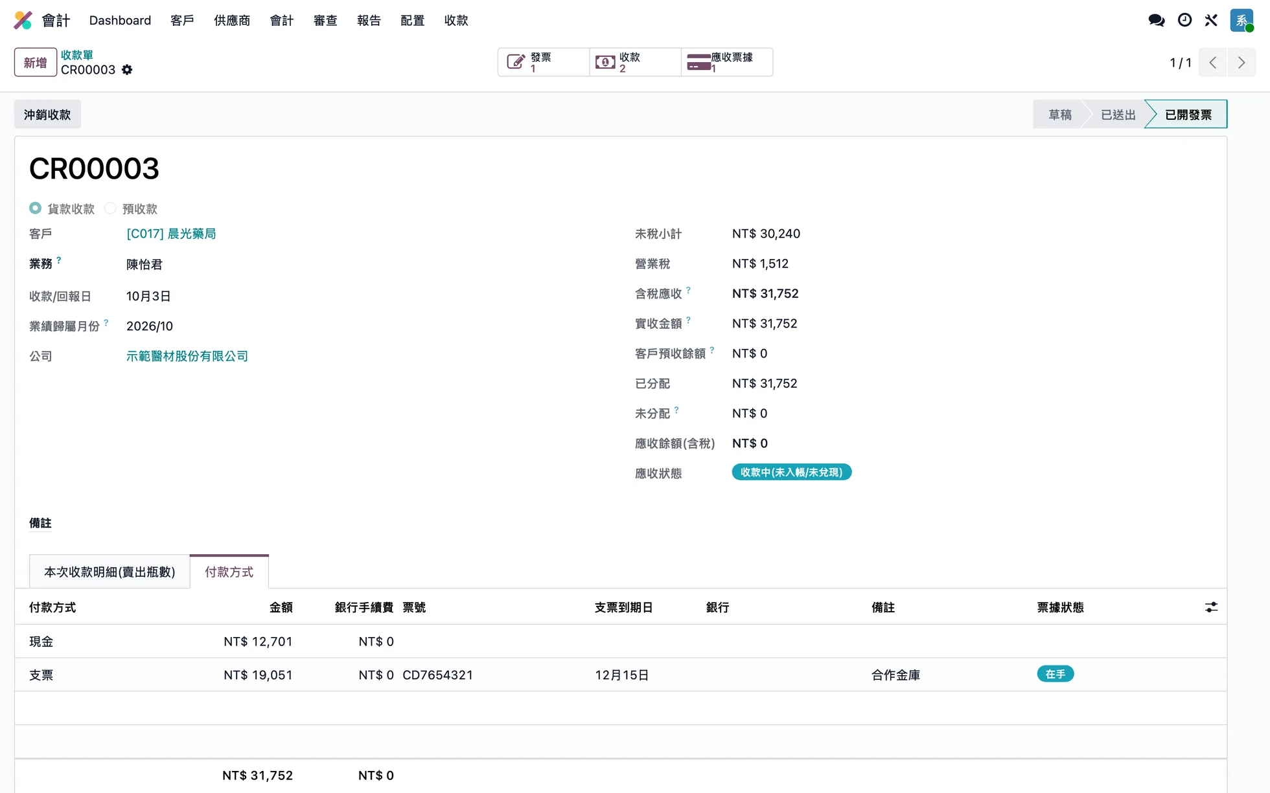Open the 報告 menu

click(x=369, y=20)
